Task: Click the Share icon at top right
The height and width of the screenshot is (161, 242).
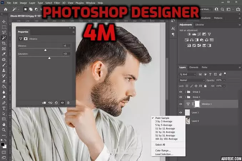Action: [238, 9]
